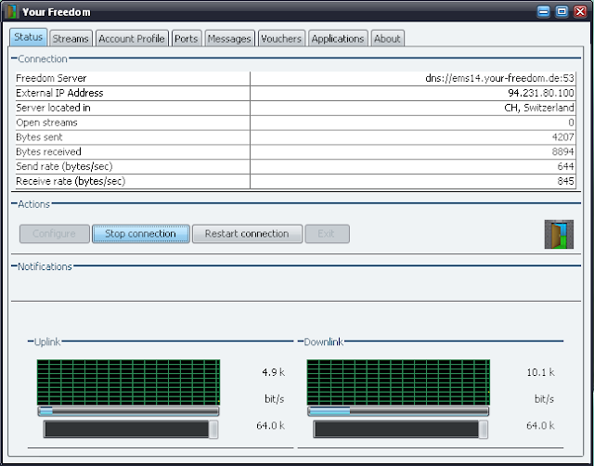Select the server address dns://ems14.your-freedom.de:53

499,78
